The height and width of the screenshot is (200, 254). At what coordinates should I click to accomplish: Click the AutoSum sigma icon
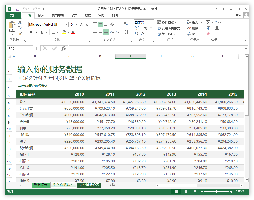click(x=208, y=22)
